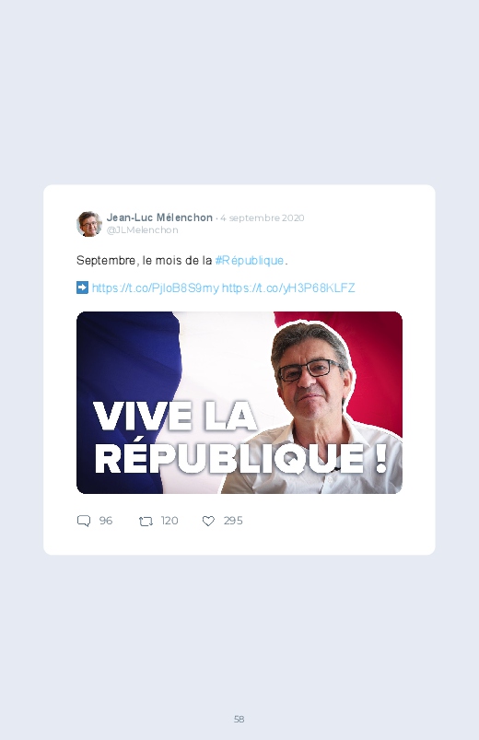Click page number 58 at the bottom
Viewport: 479px width, 740px height.
pos(239,719)
